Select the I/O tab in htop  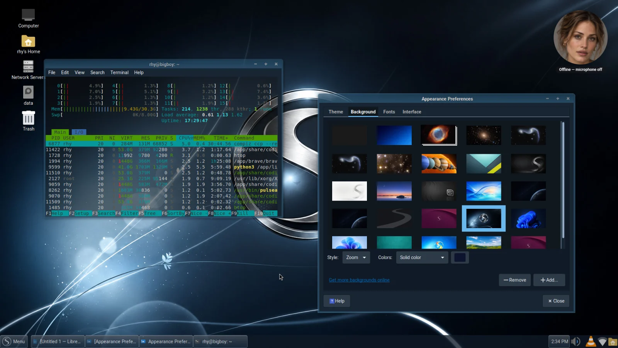(x=79, y=132)
